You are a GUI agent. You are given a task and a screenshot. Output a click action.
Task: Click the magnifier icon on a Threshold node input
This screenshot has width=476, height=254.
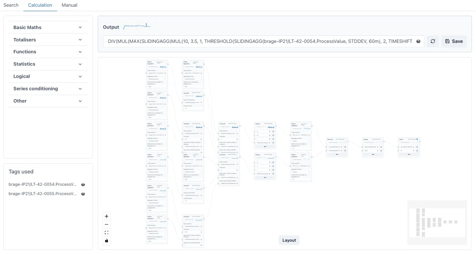(237, 133)
